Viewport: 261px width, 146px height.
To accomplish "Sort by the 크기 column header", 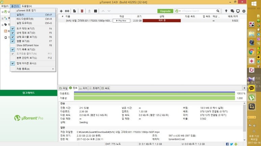I will click(137, 16).
